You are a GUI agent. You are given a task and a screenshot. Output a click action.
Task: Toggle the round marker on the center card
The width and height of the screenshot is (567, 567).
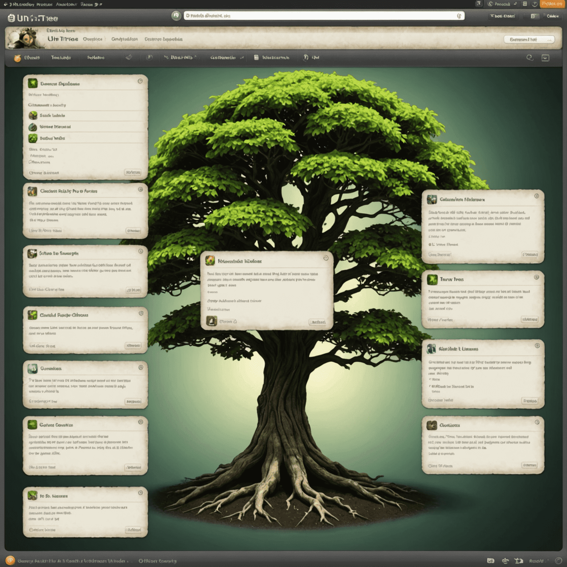(x=326, y=258)
